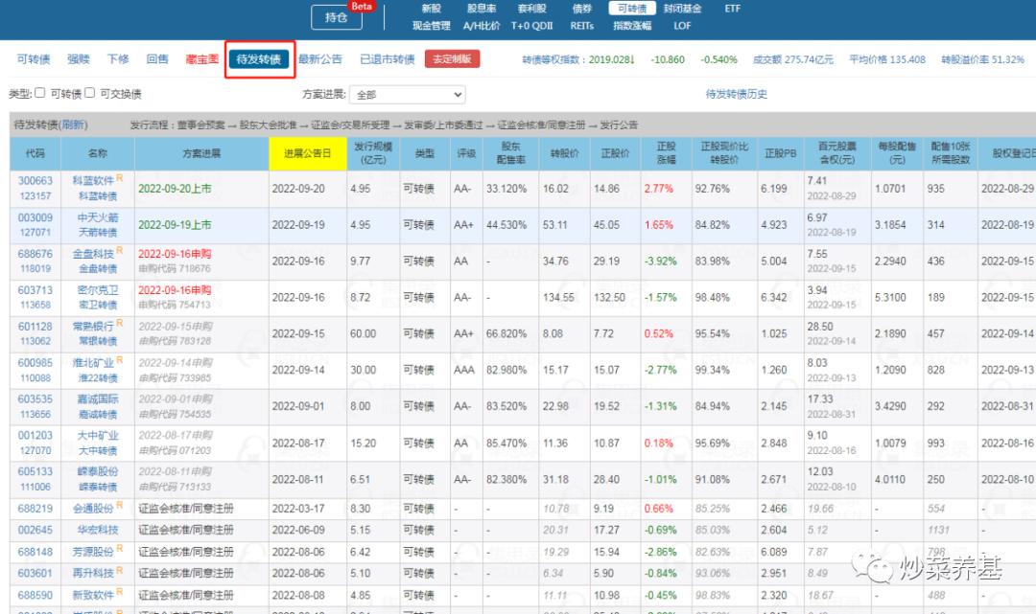This screenshot has height=614, width=1036.
Task: Tick the 可转债 type checkbox
Action: [40, 93]
